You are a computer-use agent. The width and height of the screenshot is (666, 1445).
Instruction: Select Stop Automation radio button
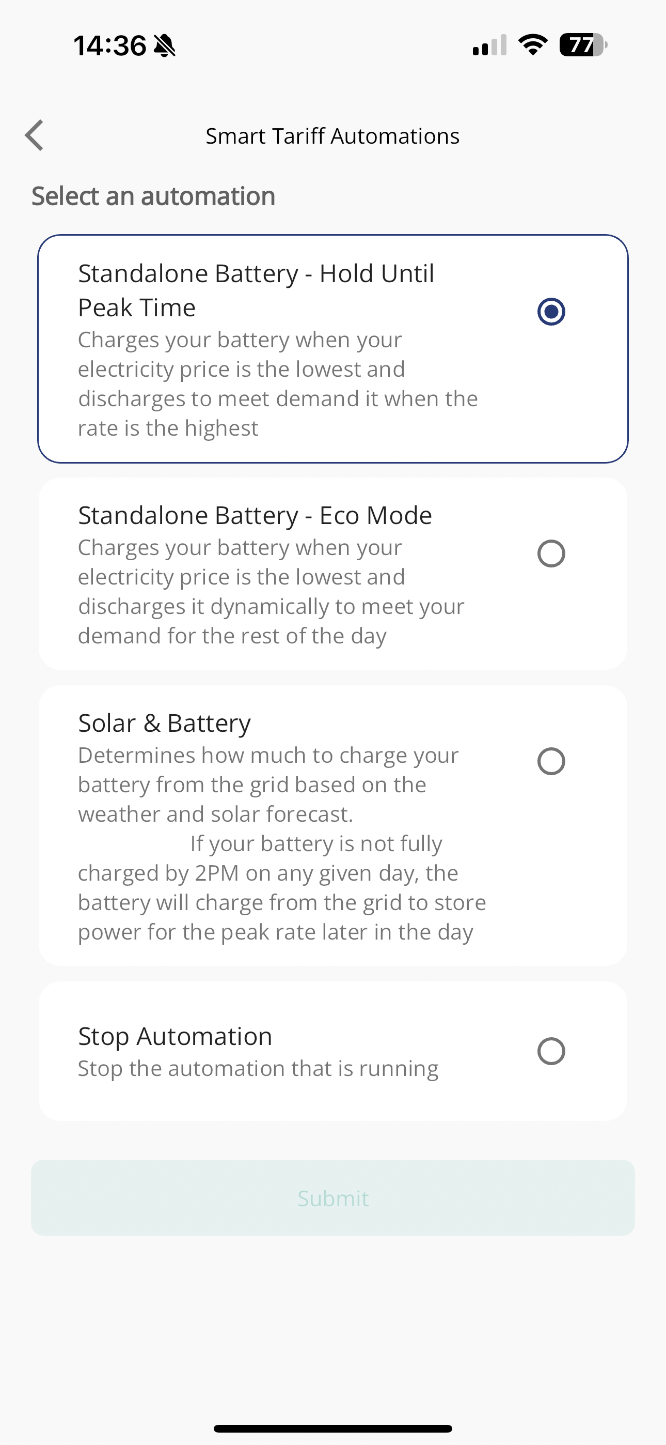coord(551,1051)
